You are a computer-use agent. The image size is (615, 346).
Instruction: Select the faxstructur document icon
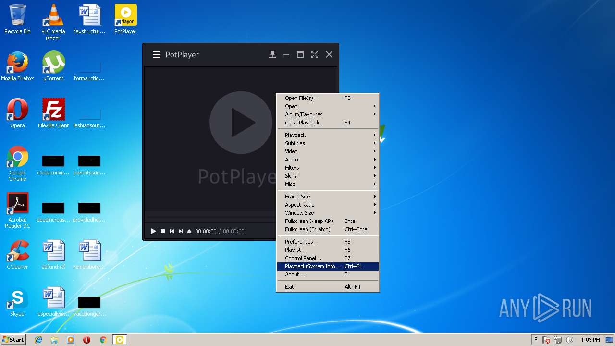[89, 19]
